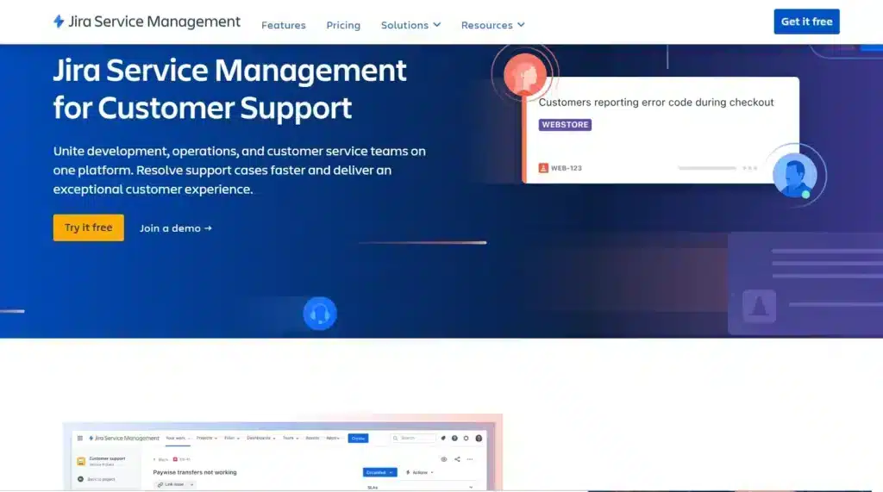Open the Filters dropdown in preview
The width and height of the screenshot is (883, 492).
pos(232,438)
